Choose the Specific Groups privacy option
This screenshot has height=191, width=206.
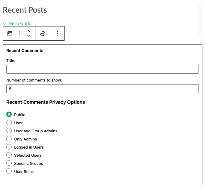click(x=9, y=163)
